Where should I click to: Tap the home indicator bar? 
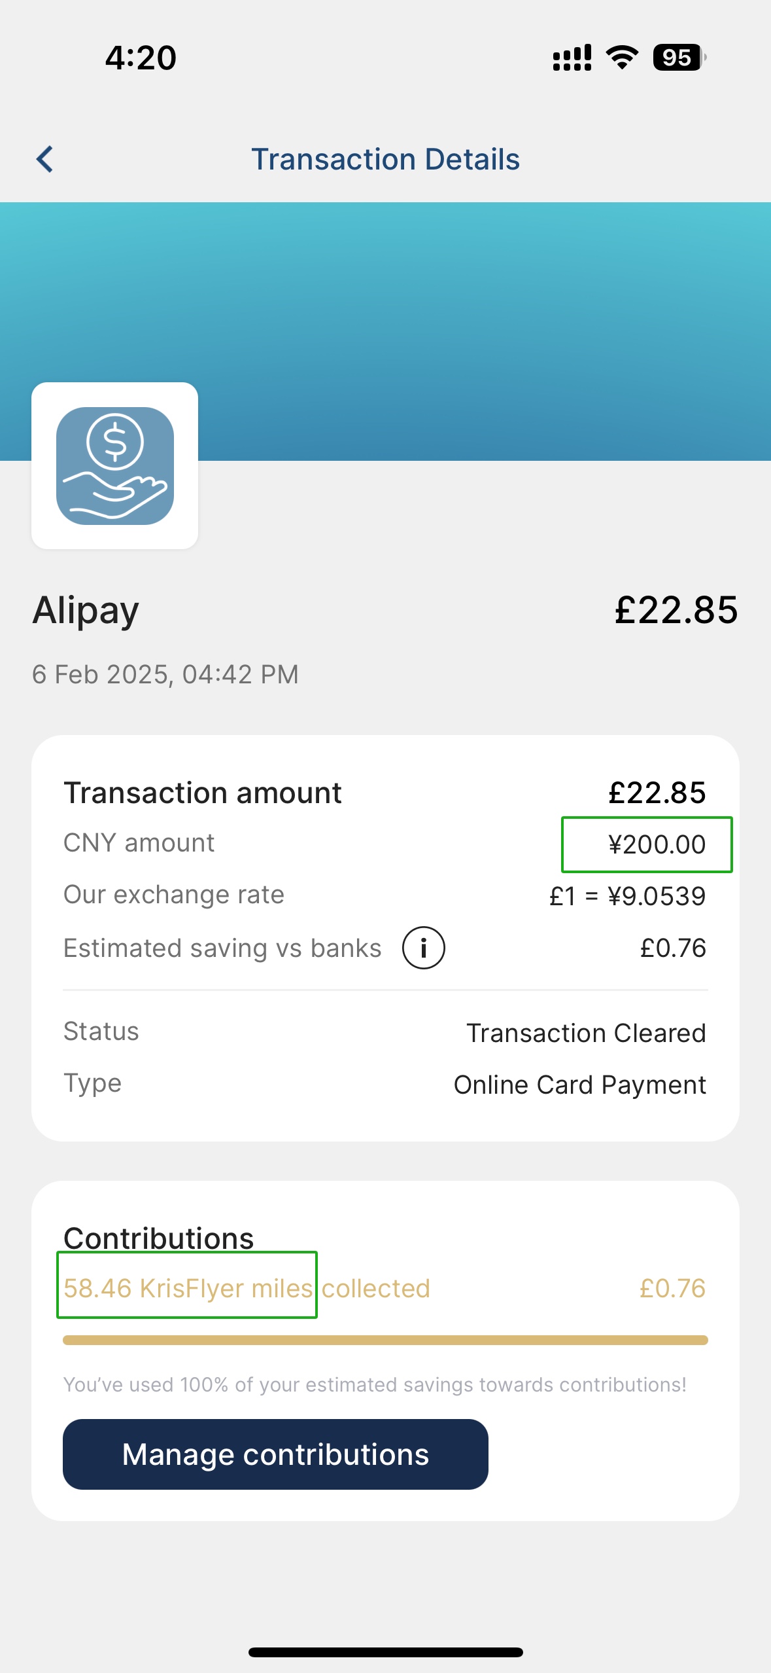pos(385,1652)
